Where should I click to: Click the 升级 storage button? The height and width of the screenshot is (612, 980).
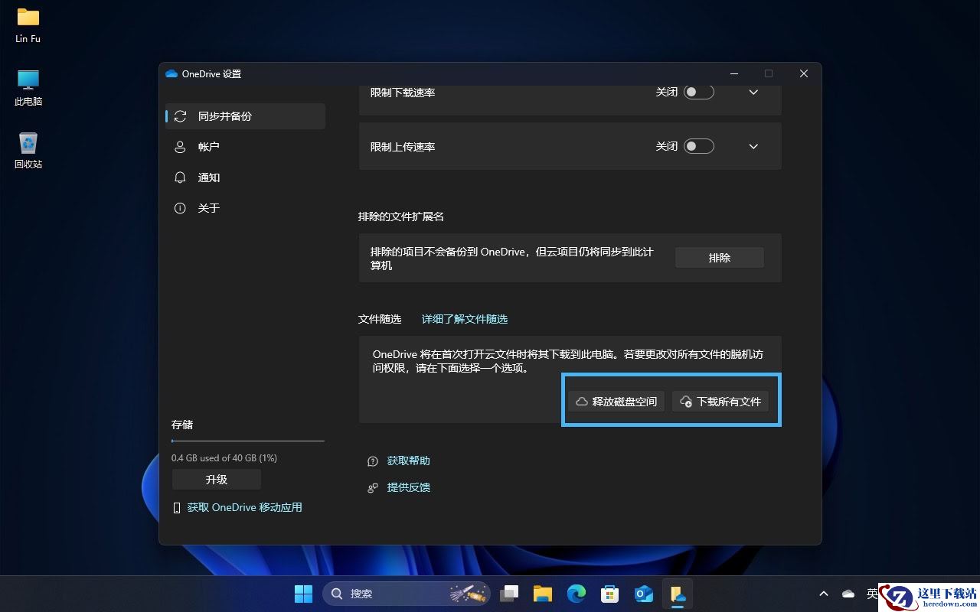(x=217, y=480)
